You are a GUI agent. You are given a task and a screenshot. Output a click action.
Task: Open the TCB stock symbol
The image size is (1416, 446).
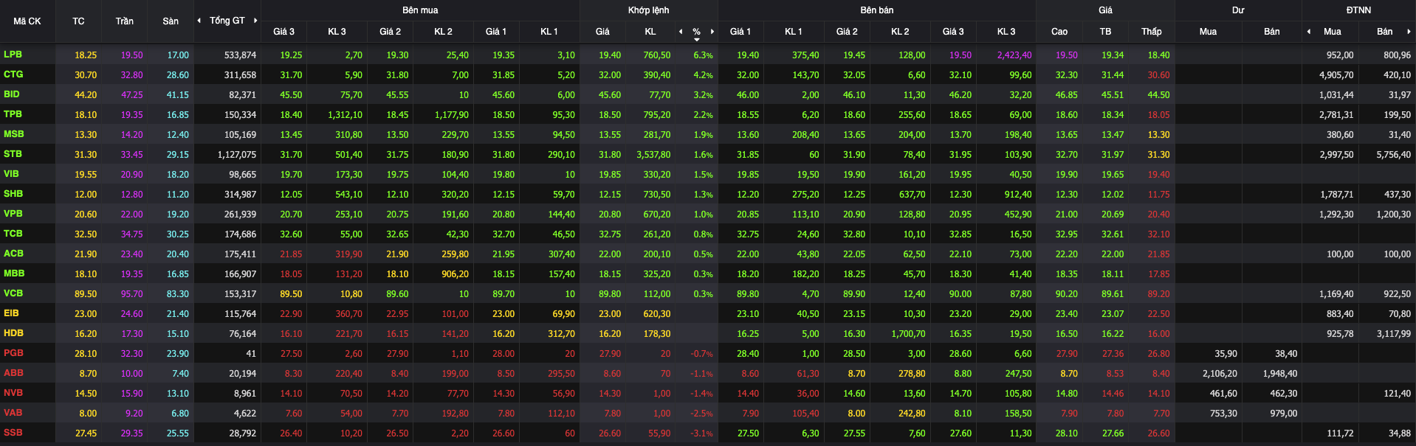coord(13,234)
